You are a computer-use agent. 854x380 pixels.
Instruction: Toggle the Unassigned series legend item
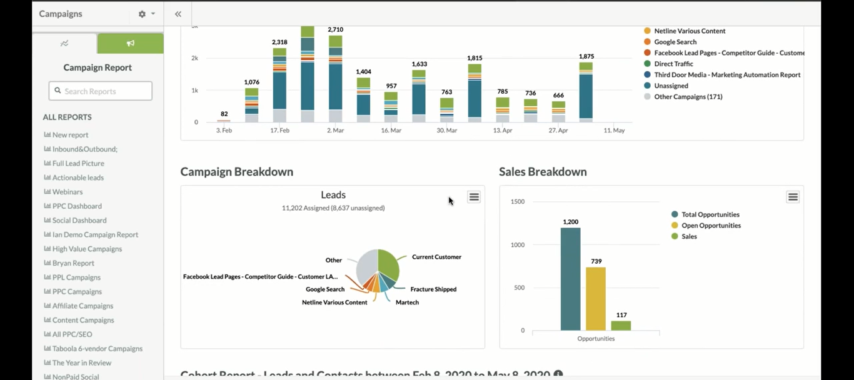(x=671, y=86)
